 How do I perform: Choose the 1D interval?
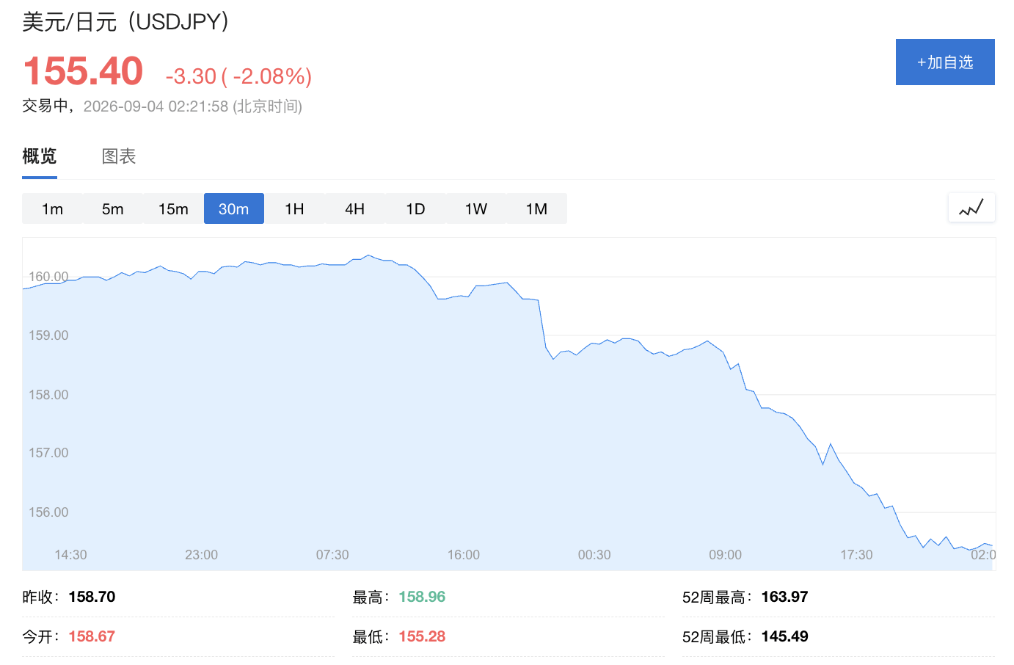[415, 208]
